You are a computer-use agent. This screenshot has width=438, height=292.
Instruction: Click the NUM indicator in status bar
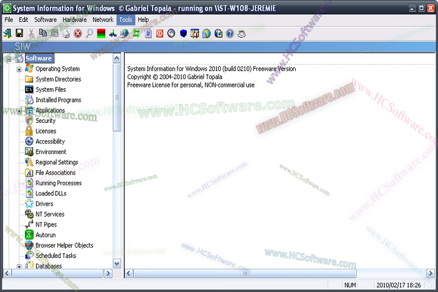[x=350, y=285]
